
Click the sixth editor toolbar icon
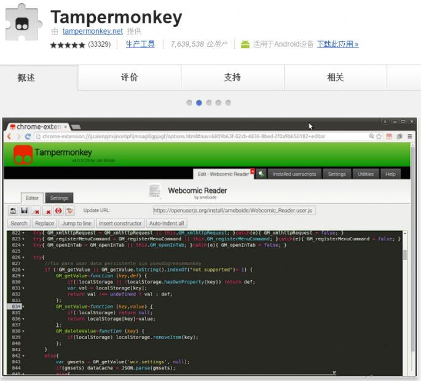[x=70, y=211]
